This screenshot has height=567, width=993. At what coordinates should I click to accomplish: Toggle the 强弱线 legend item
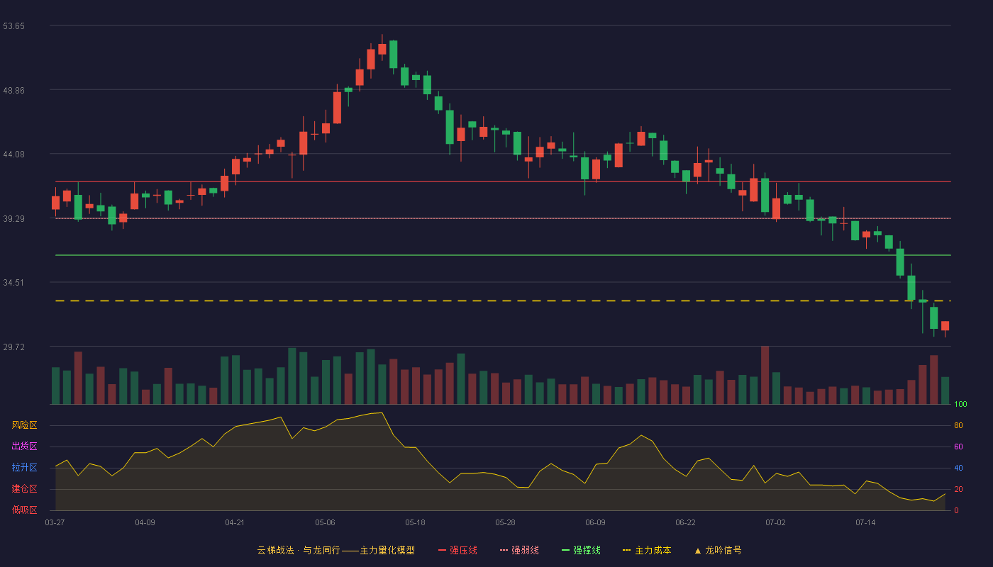pos(519,550)
